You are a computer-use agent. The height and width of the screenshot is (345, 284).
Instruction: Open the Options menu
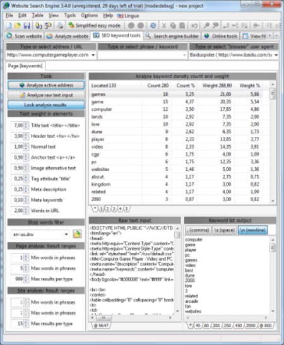click(89, 16)
